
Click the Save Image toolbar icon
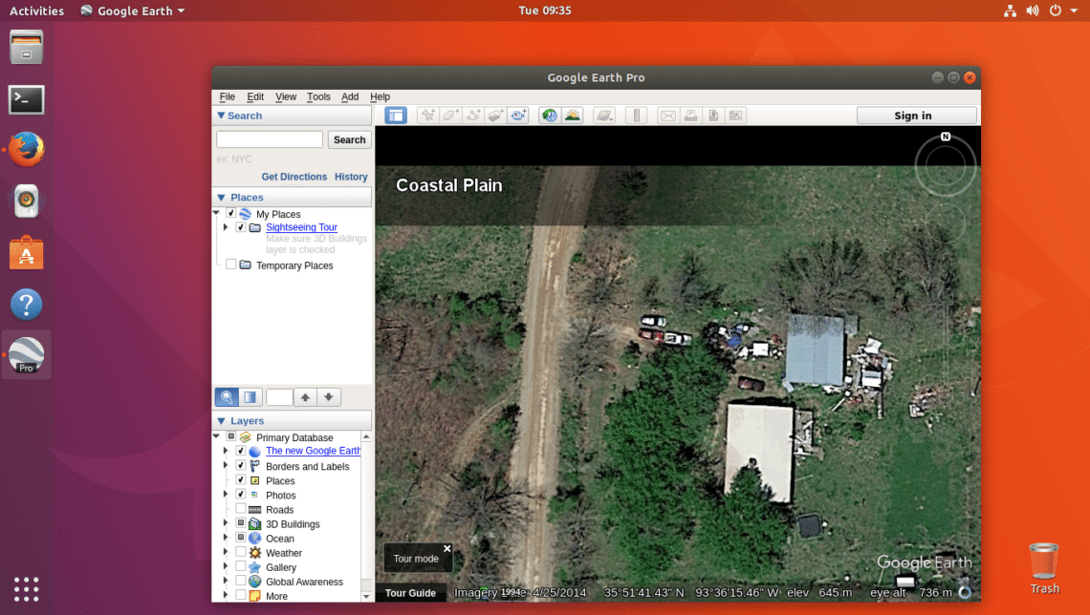[713, 116]
